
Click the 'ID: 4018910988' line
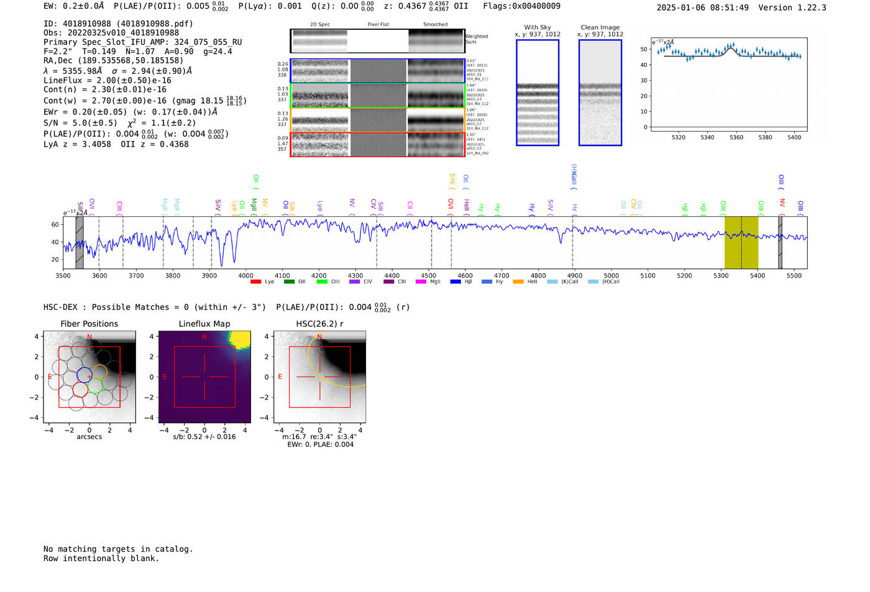[x=118, y=24]
